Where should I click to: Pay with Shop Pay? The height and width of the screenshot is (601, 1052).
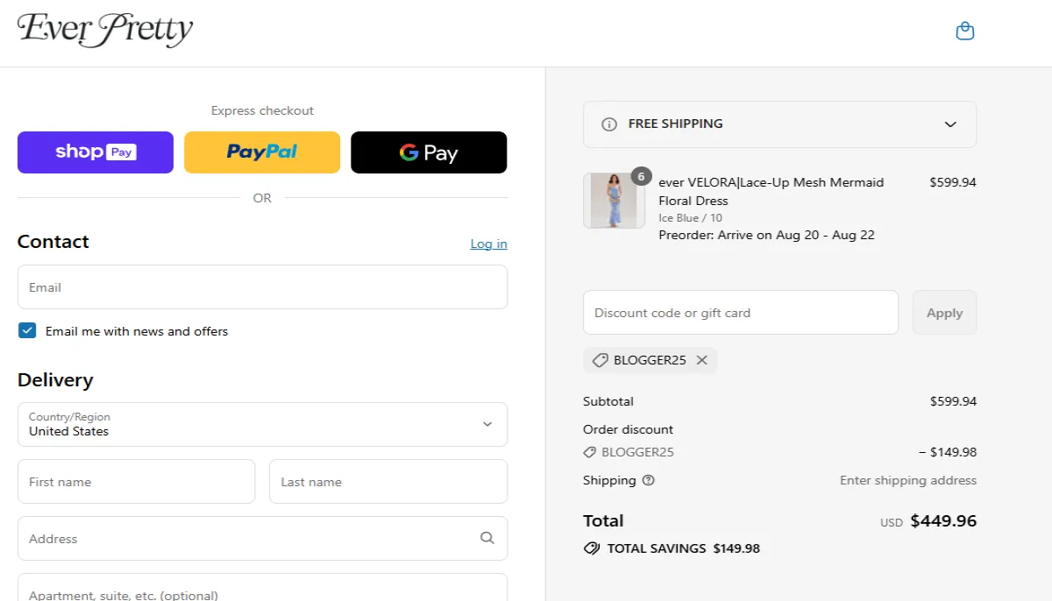pos(95,152)
